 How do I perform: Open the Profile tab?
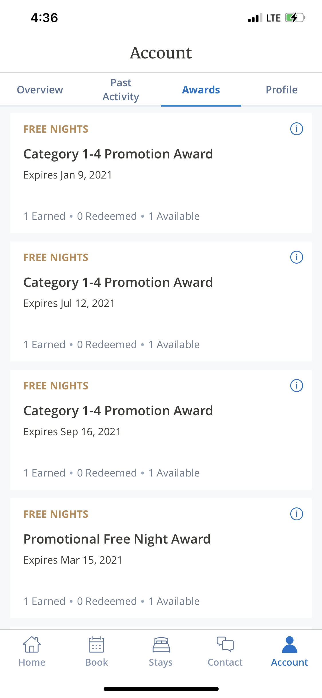[x=282, y=90]
